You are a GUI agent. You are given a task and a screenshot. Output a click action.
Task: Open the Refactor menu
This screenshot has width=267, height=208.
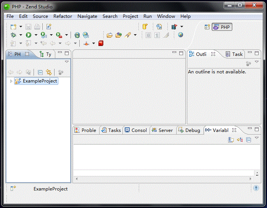point(63,16)
